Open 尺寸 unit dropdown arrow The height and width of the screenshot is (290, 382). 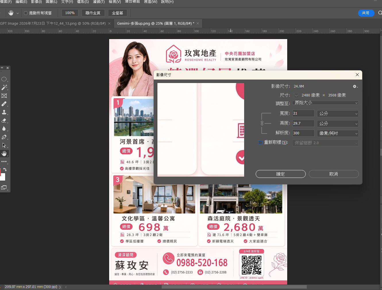tap(296, 95)
